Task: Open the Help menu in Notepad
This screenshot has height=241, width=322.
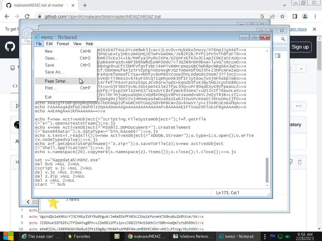Action: click(x=89, y=44)
